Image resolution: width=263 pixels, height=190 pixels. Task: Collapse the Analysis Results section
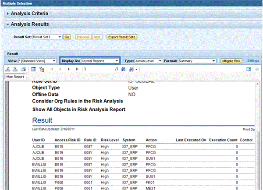pyautogui.click(x=8, y=24)
